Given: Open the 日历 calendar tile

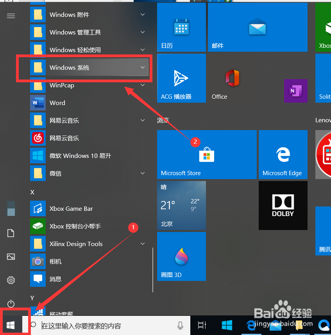Looking at the screenshot, I should click(181, 27).
